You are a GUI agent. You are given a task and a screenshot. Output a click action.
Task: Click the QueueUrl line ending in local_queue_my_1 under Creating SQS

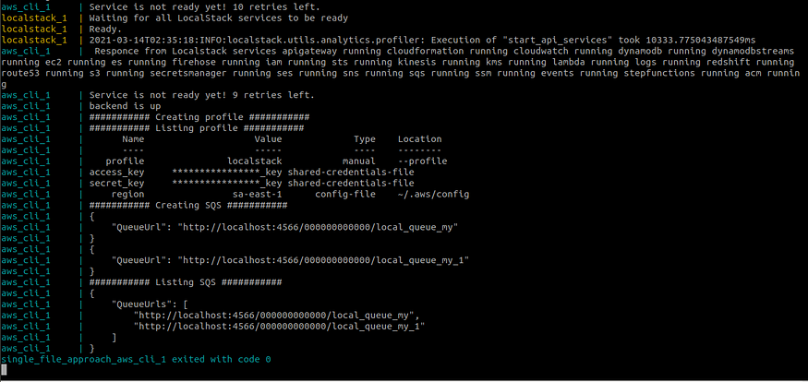coord(290,260)
